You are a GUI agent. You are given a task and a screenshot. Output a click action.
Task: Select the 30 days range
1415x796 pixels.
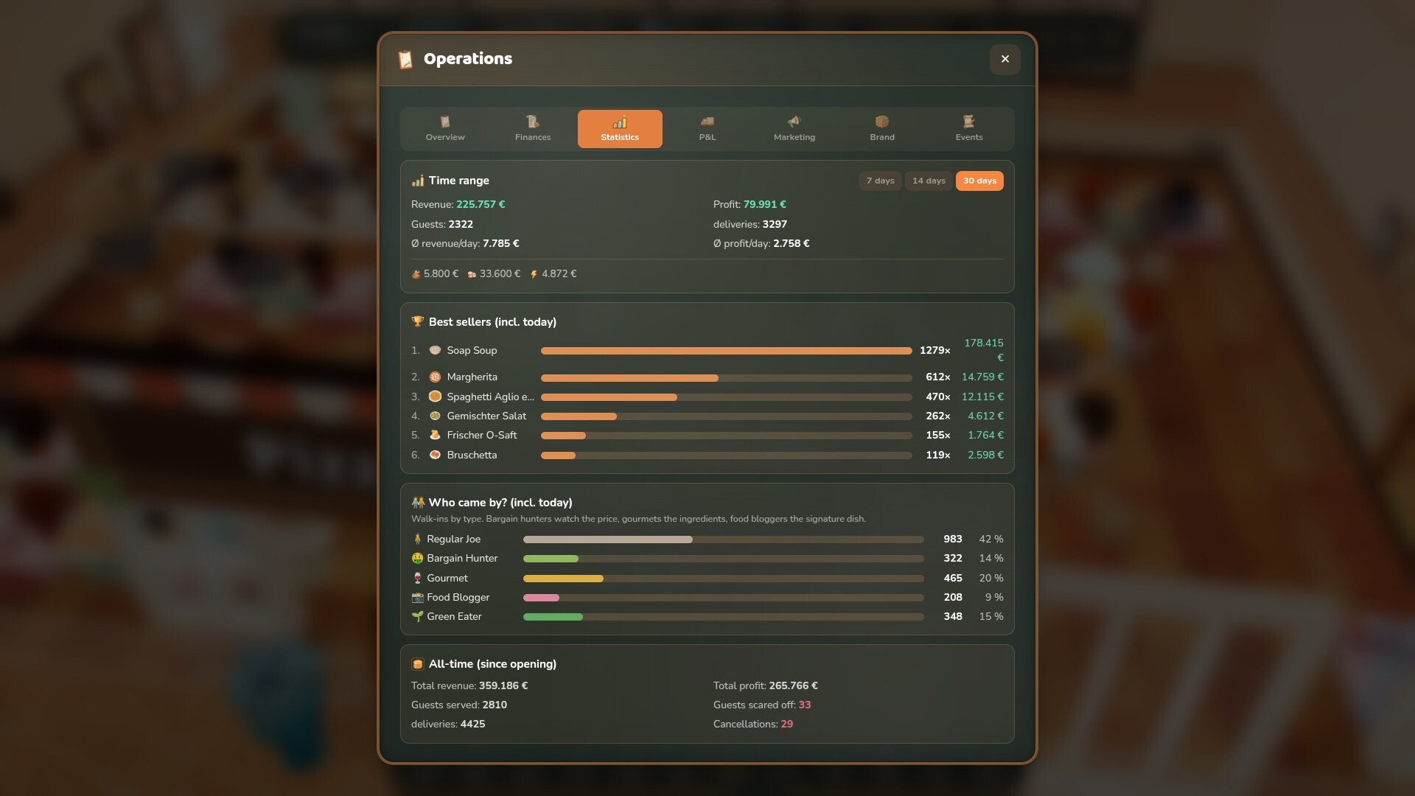pos(979,181)
